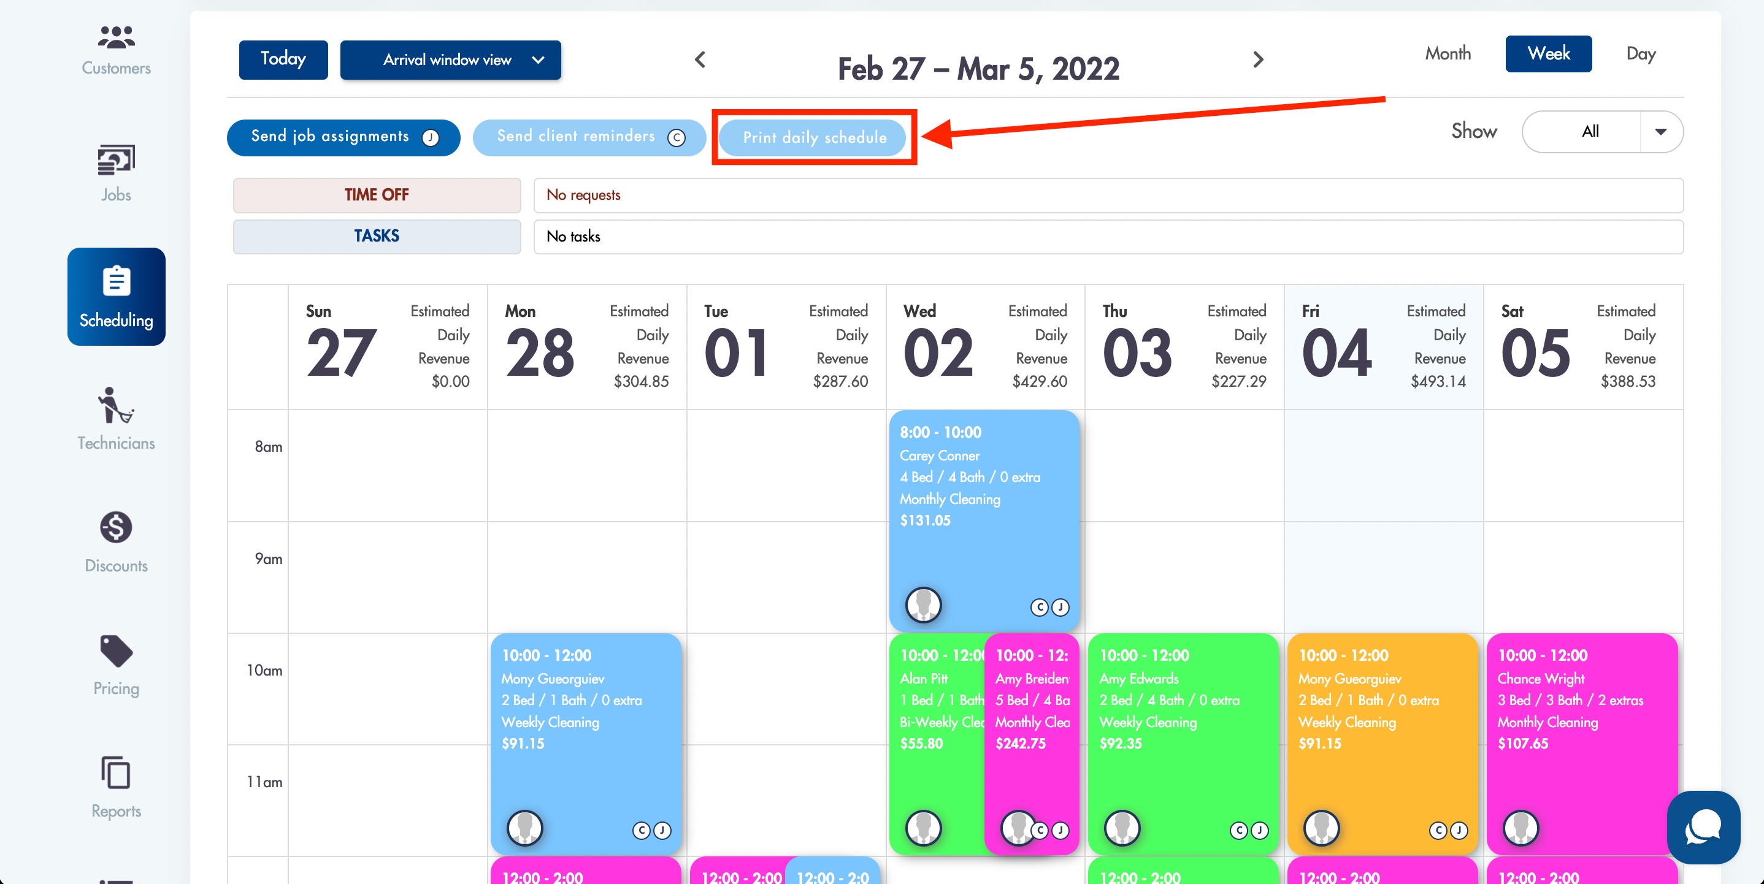
Task: Click the J badge on Carey Conner job
Action: tap(1060, 607)
